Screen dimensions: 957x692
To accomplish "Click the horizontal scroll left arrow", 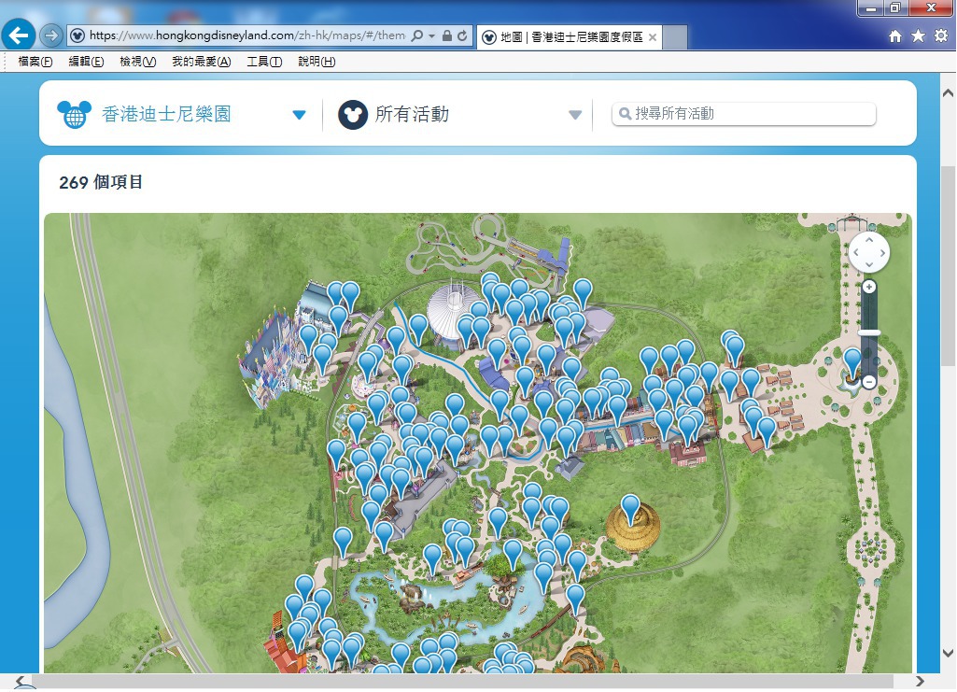I will 20,681.
